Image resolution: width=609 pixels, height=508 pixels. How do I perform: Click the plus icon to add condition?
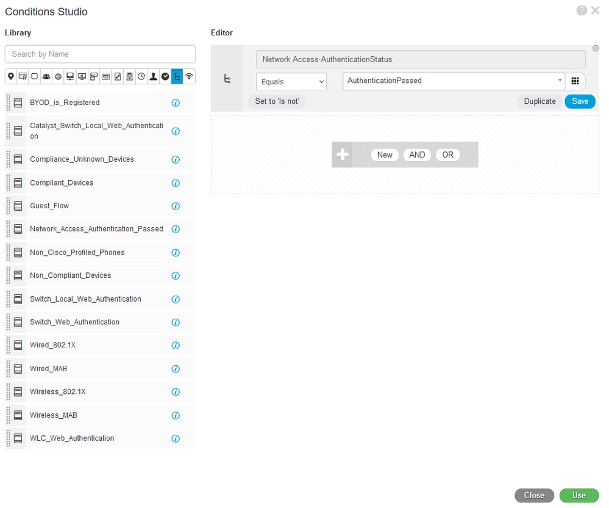coord(342,154)
